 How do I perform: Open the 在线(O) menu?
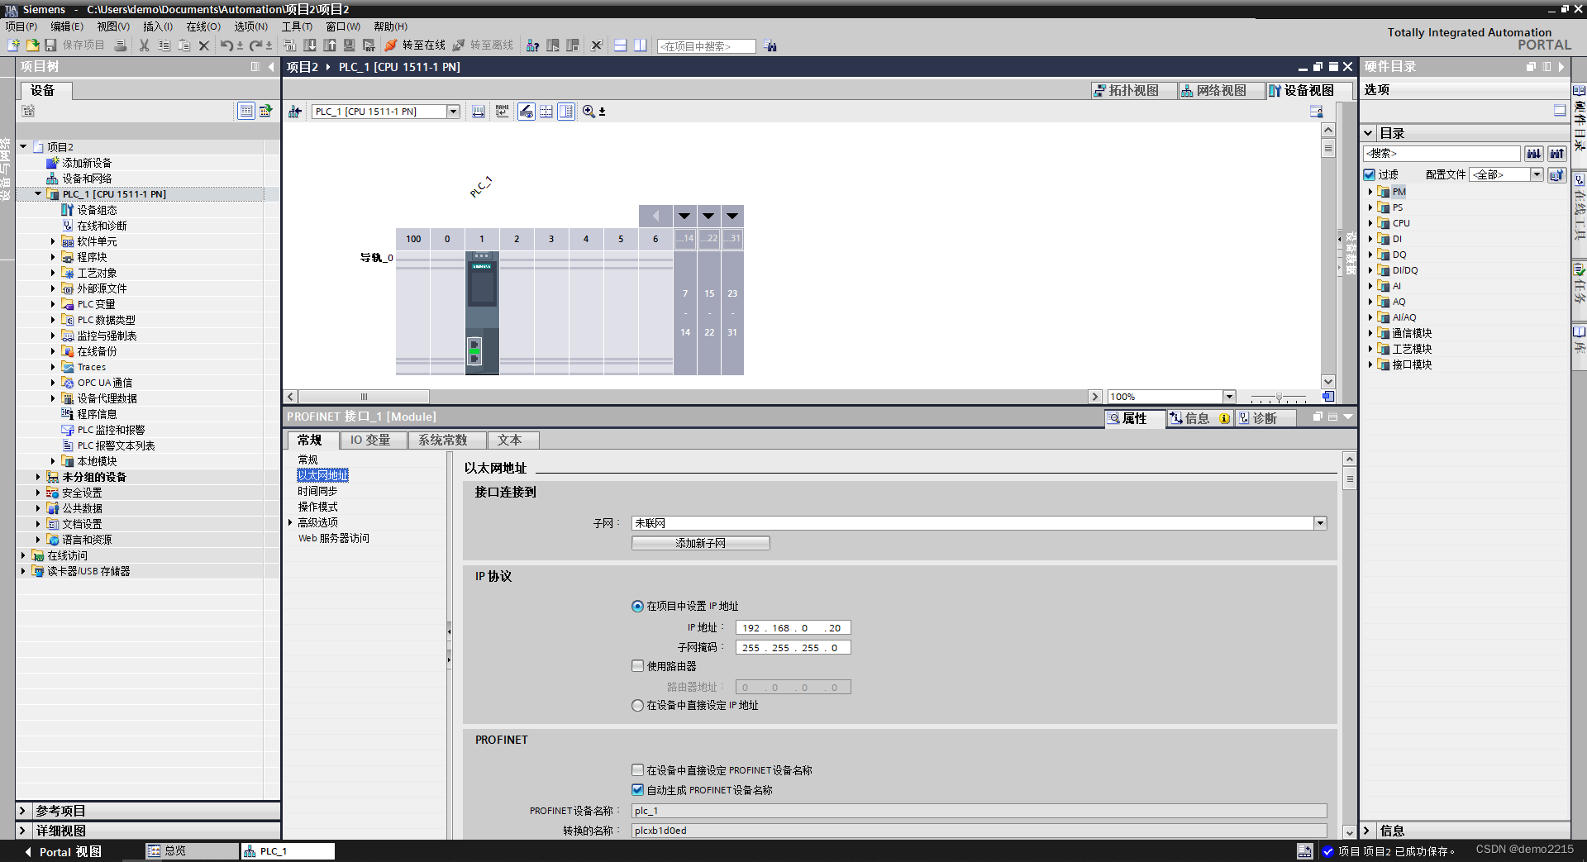point(203,26)
